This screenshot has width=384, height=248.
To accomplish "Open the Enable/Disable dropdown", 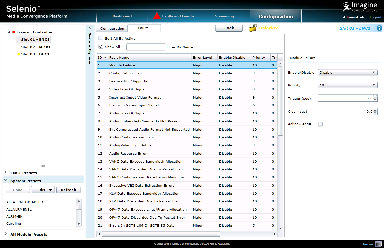I will (347, 72).
